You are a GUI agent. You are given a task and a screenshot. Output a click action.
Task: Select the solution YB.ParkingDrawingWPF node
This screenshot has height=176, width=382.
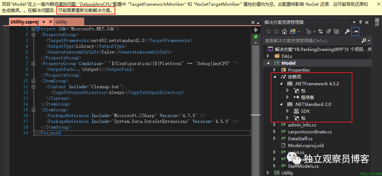pyautogui.click(x=323, y=50)
